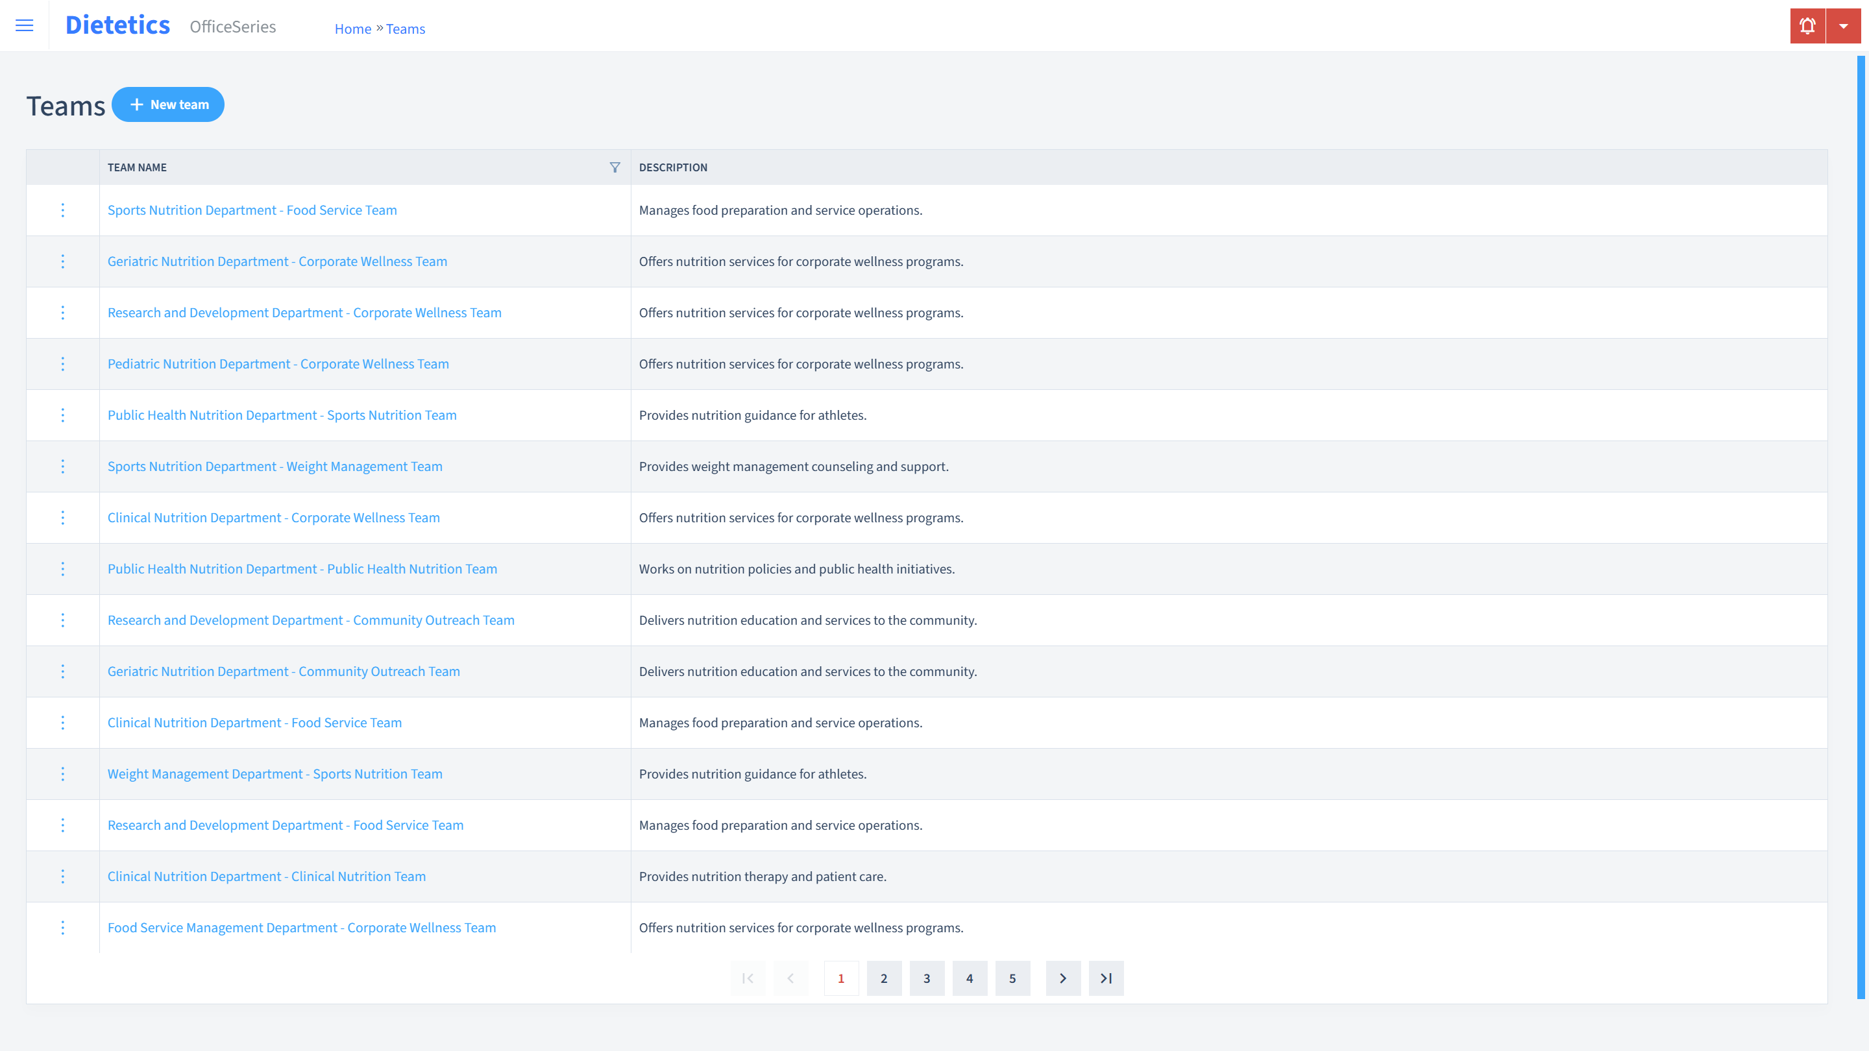Click the New team button
The image size is (1869, 1051).
[x=168, y=104]
